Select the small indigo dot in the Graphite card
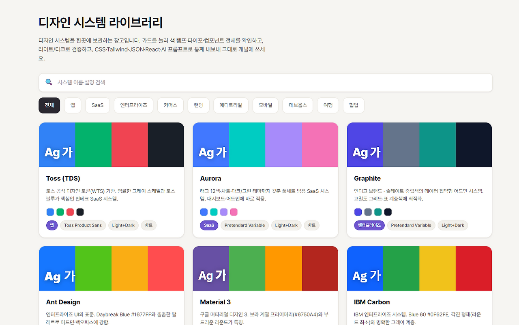Screen dimensions: 519x325 pos(358,212)
